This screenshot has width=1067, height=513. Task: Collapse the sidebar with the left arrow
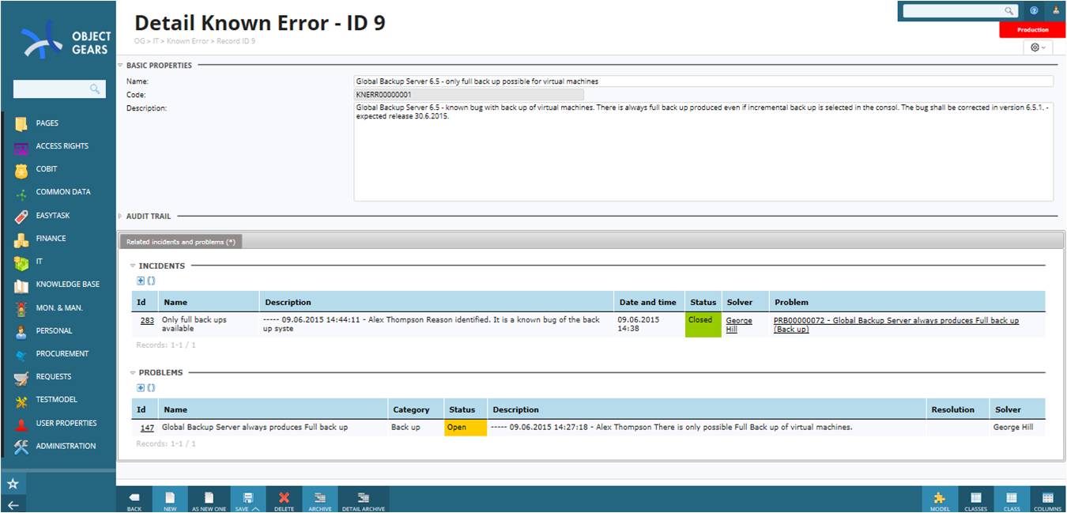[13, 505]
